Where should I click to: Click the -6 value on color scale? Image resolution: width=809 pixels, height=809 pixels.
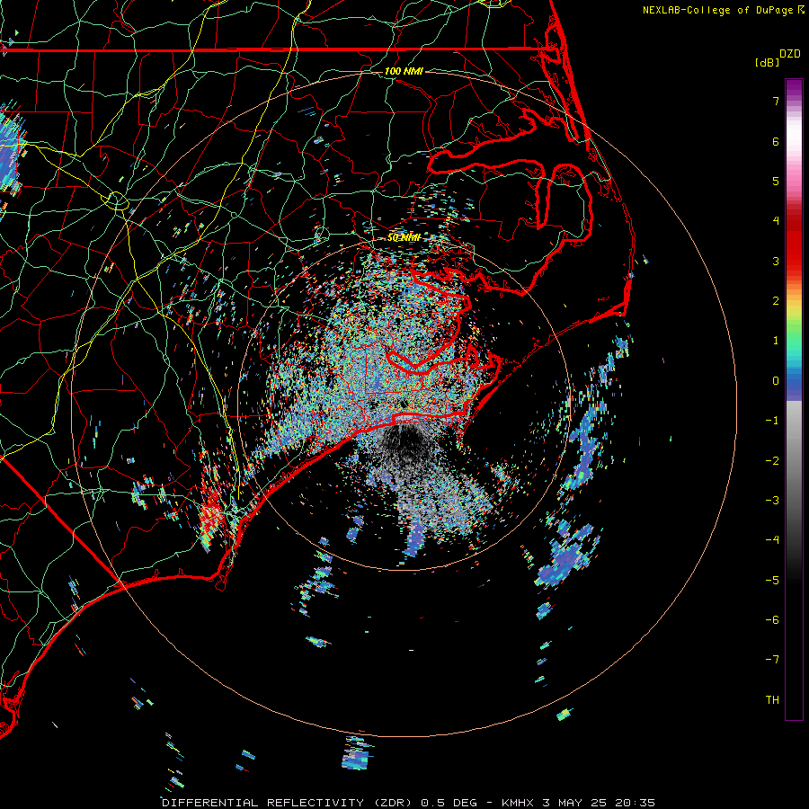coord(772,620)
